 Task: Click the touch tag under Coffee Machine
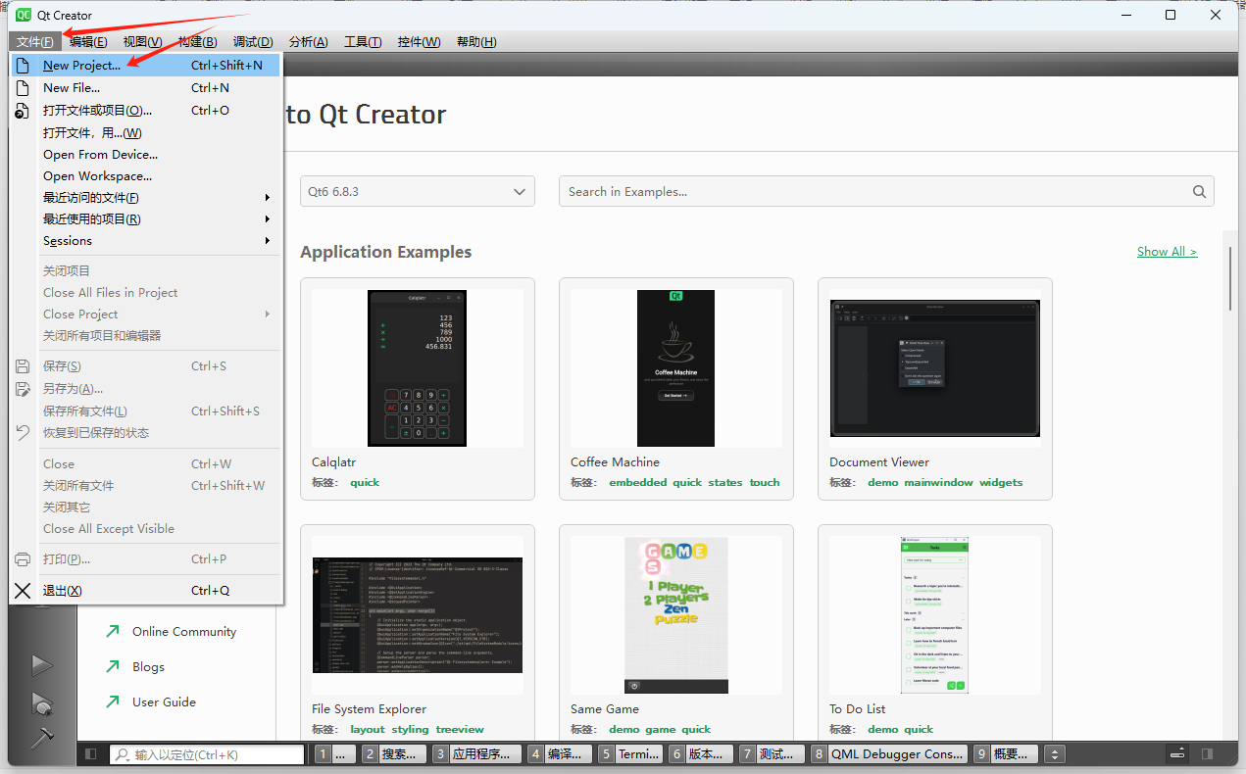point(765,482)
